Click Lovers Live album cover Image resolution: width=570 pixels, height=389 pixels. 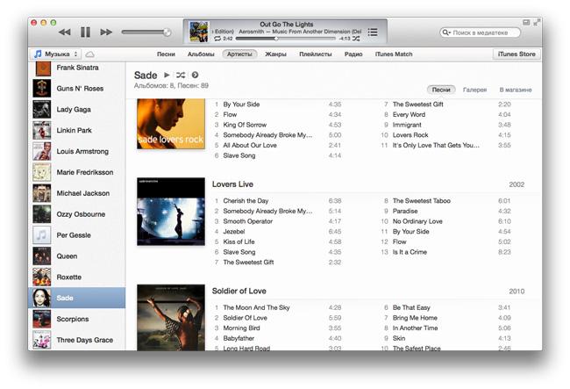171,212
